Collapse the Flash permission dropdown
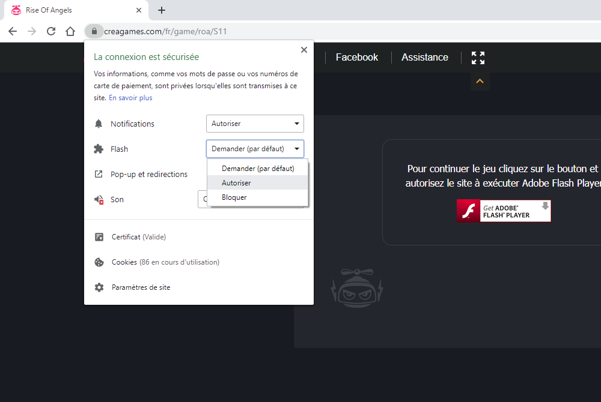Screen dimensions: 601x402 coord(255,149)
